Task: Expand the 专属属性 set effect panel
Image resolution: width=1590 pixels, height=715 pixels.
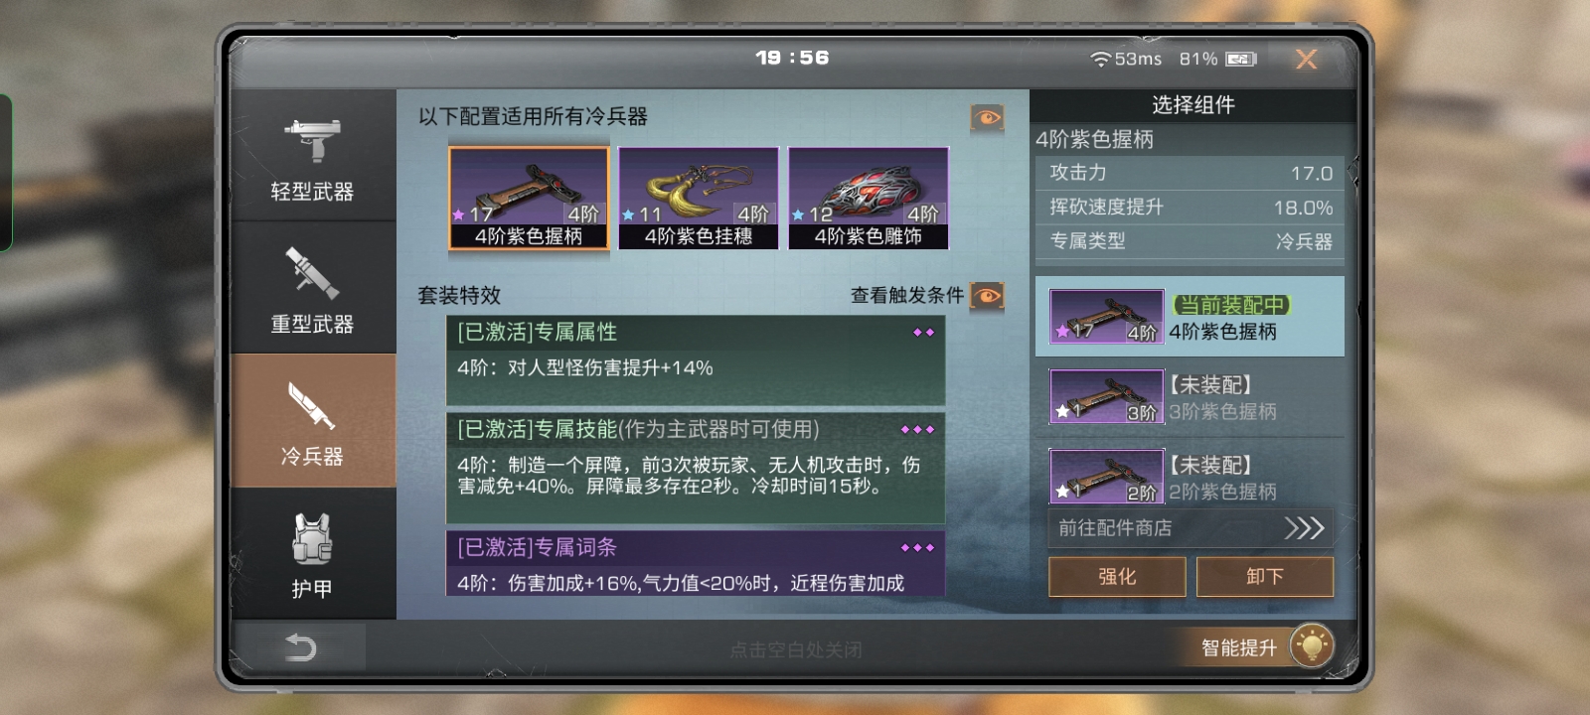Action: [x=696, y=361]
